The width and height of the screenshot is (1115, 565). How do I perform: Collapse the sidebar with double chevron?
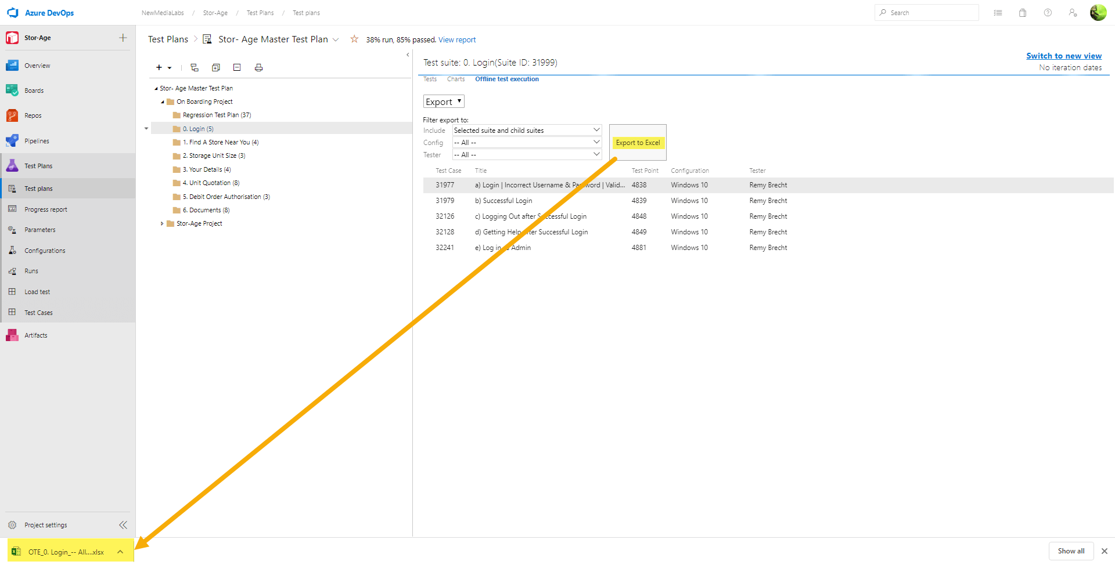[123, 525]
